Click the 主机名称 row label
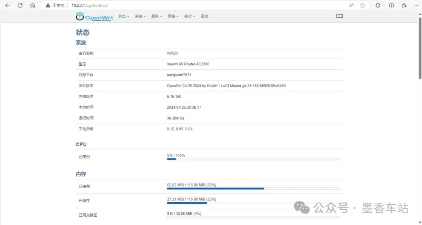This screenshot has height=225, width=422. [86, 53]
